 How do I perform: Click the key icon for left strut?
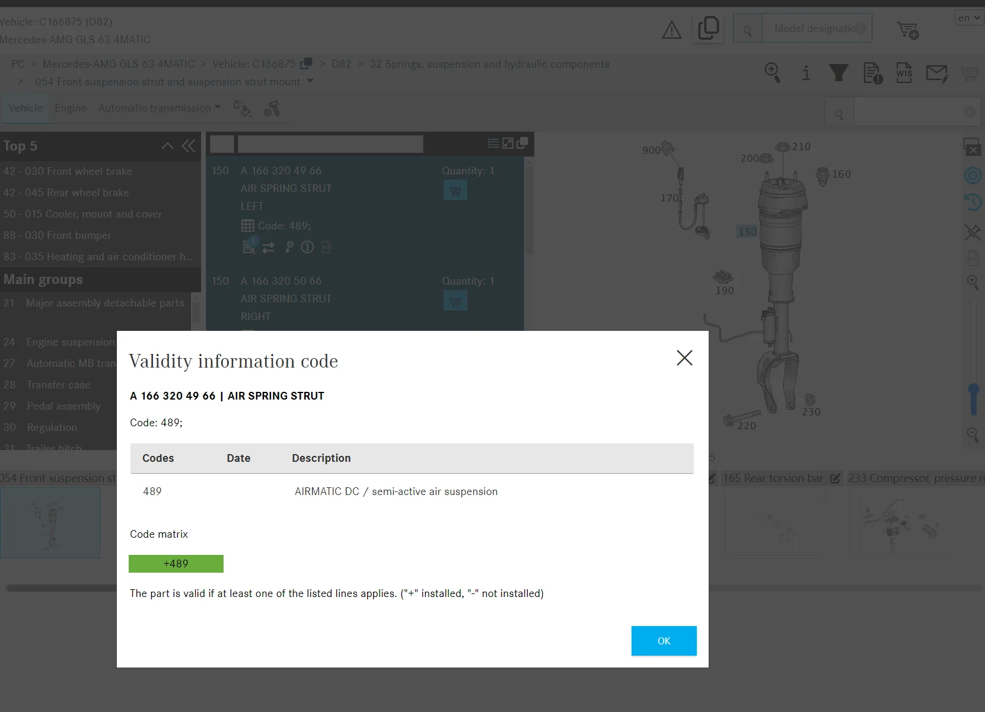289,247
